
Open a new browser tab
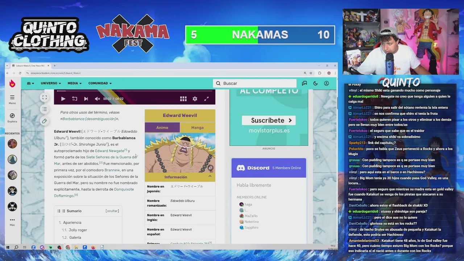55,66
